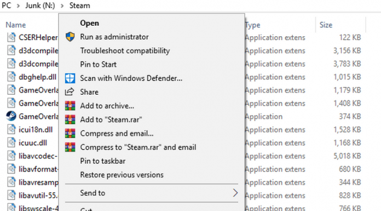Click the 5,018 KB size value
The height and width of the screenshot is (211, 381).
tap(347, 156)
